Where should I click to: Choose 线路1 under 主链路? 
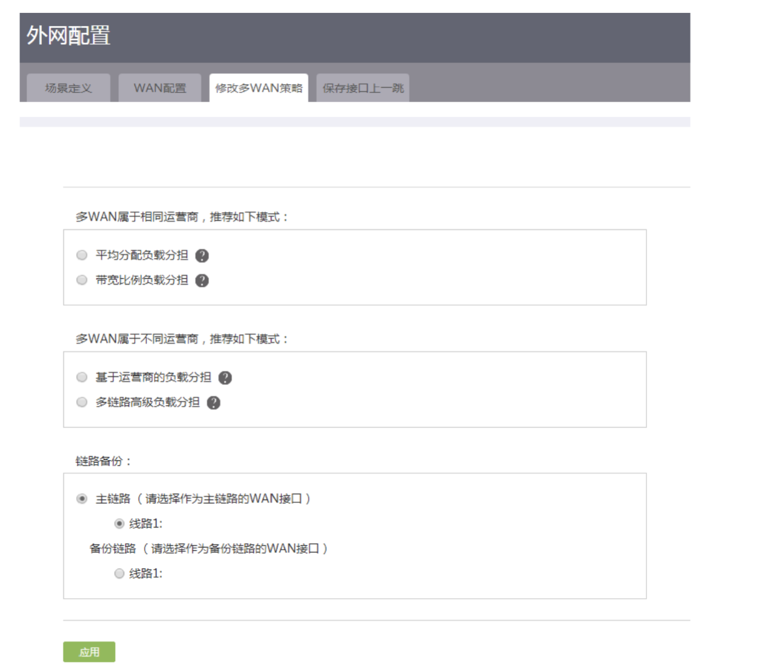click(x=119, y=523)
